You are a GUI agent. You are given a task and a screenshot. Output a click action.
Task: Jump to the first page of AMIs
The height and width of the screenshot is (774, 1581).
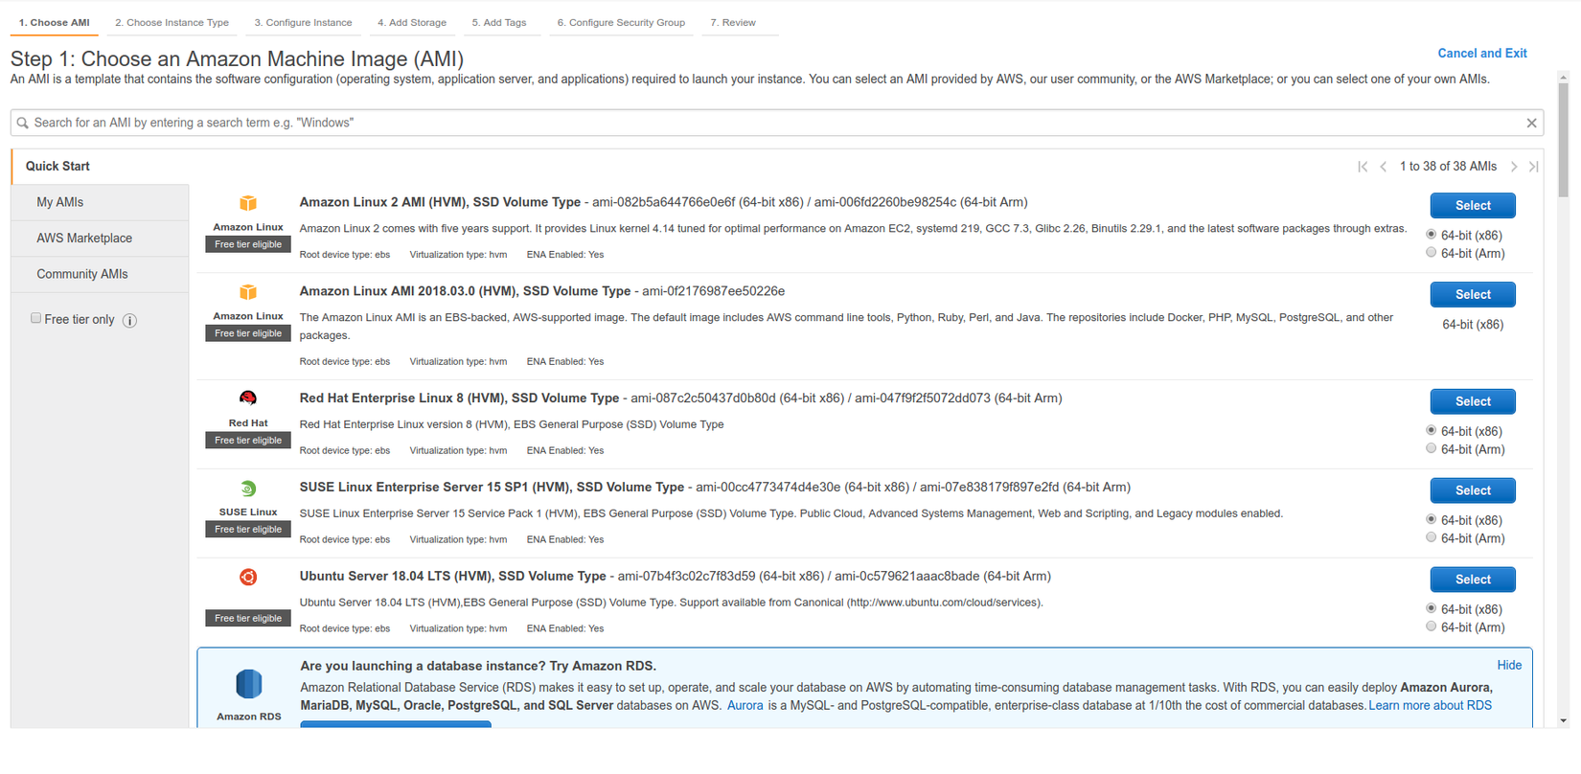(x=1363, y=167)
